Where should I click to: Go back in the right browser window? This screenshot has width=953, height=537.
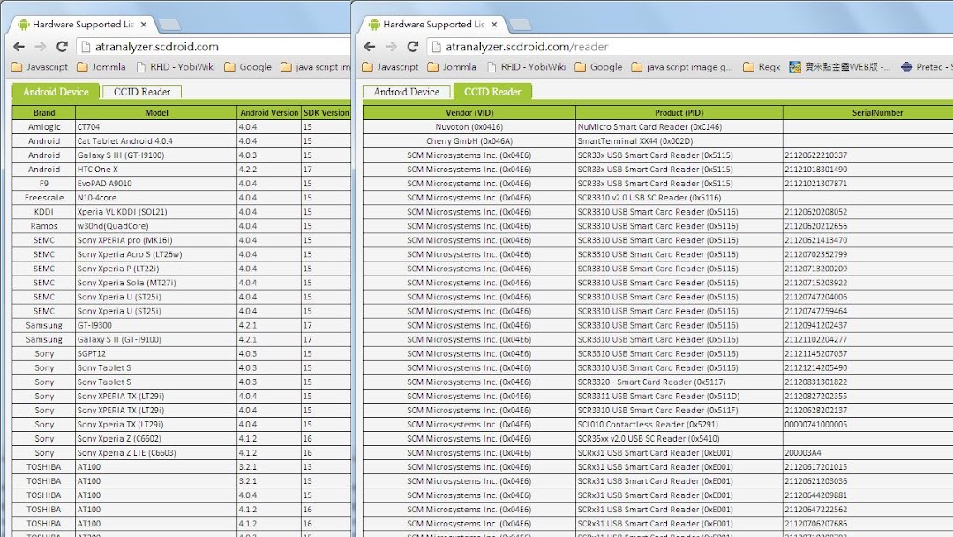tap(370, 47)
